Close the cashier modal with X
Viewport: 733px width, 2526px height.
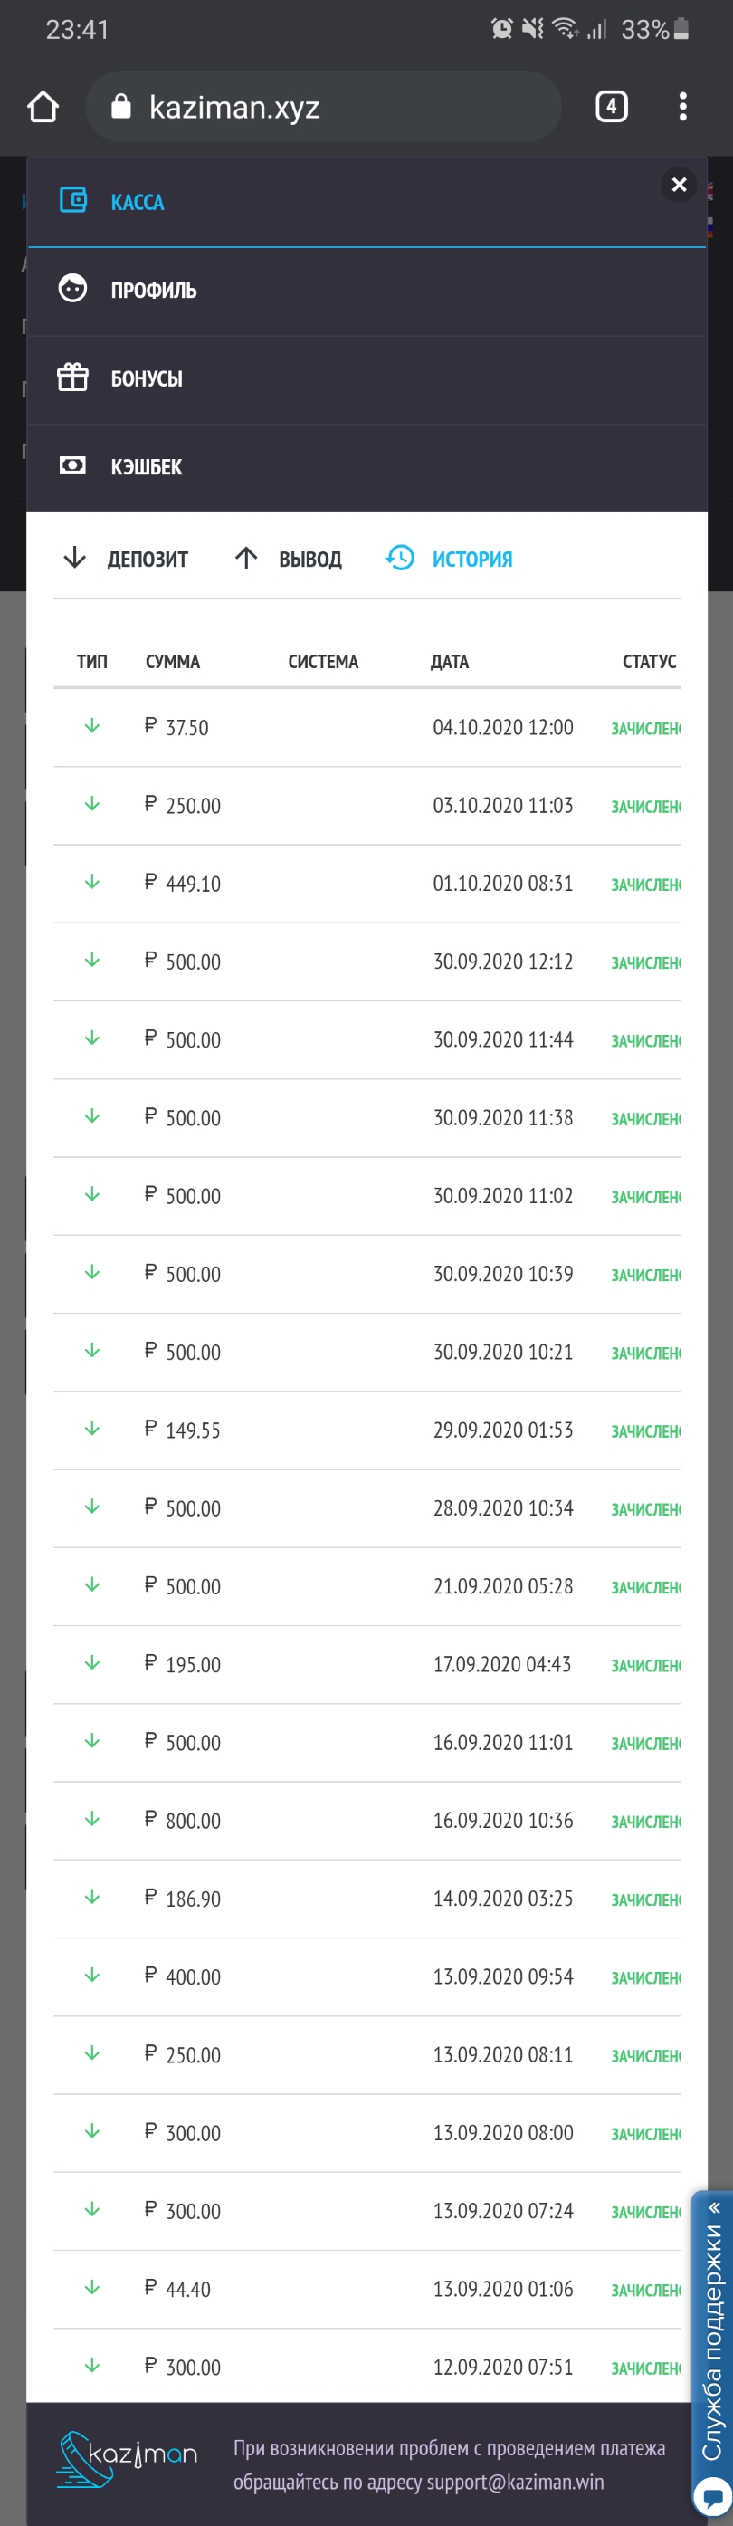678,185
